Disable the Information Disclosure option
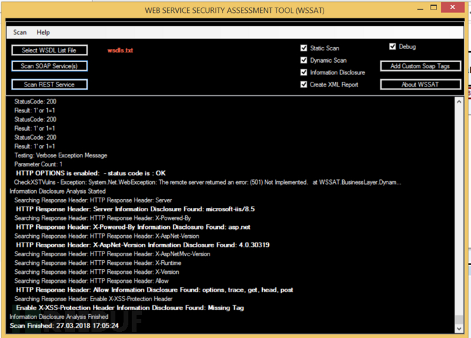 (x=304, y=72)
